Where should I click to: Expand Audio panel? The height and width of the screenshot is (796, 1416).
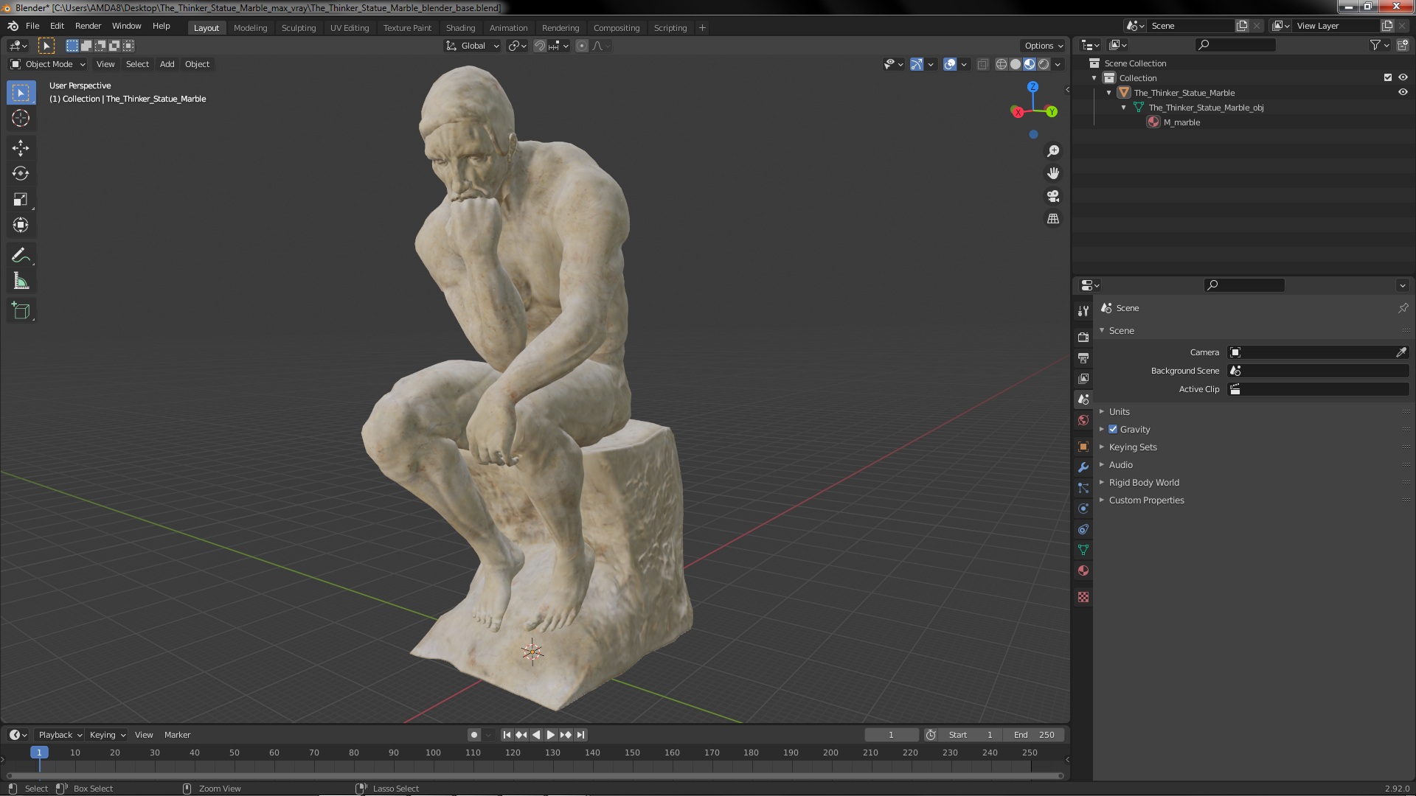(1120, 465)
